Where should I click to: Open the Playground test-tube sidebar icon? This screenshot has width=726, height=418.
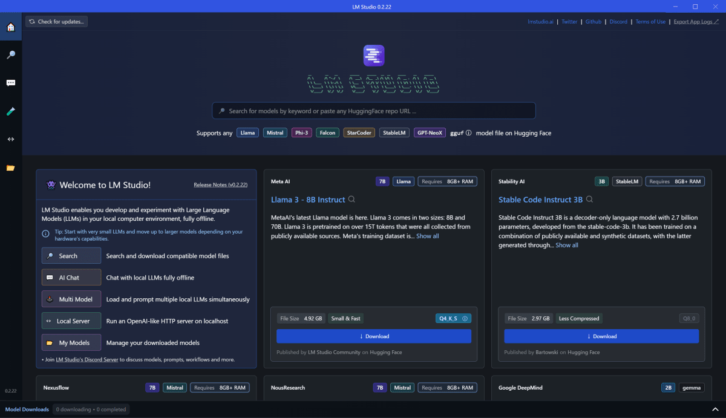(10, 111)
